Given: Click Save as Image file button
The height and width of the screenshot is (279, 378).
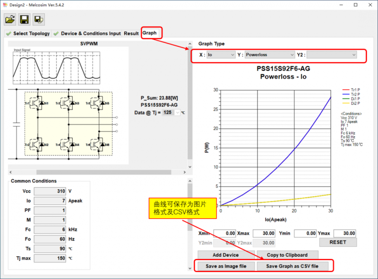Looking at the screenshot, I should point(226,266).
